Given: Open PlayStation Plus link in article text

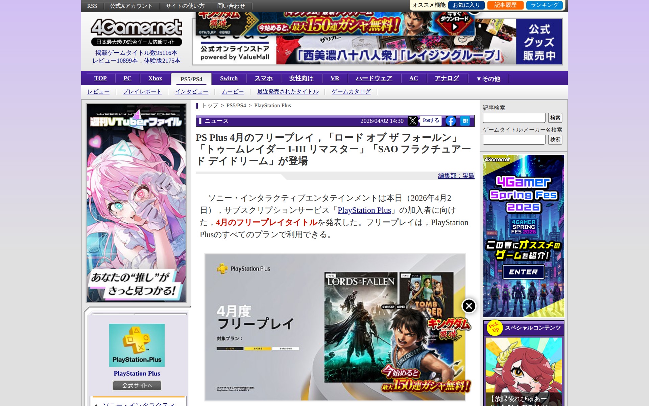Looking at the screenshot, I should click(364, 210).
